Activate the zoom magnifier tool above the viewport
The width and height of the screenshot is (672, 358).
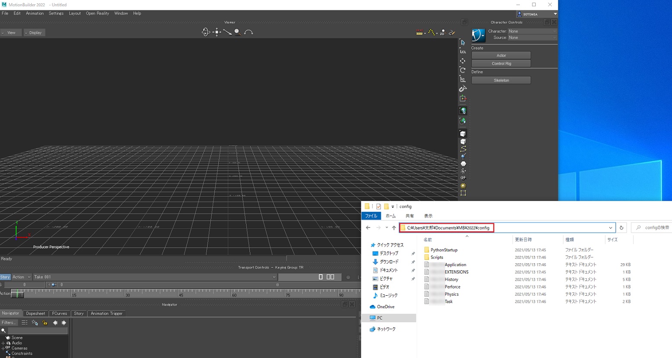pos(237,32)
